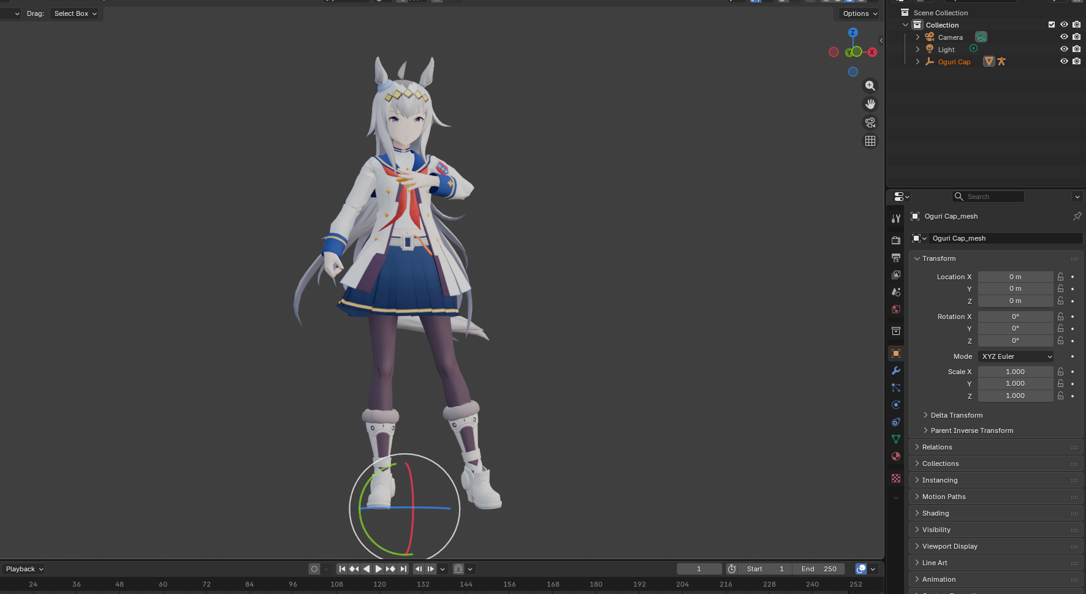Switch perspective/orthographic grid icon
This screenshot has width=1086, height=594.
point(870,141)
